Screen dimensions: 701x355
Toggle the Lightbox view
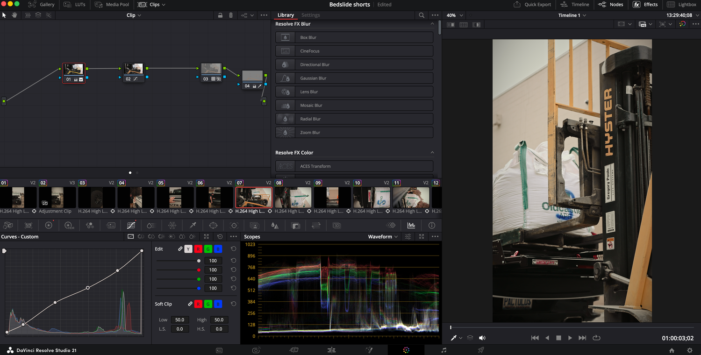coord(682,5)
